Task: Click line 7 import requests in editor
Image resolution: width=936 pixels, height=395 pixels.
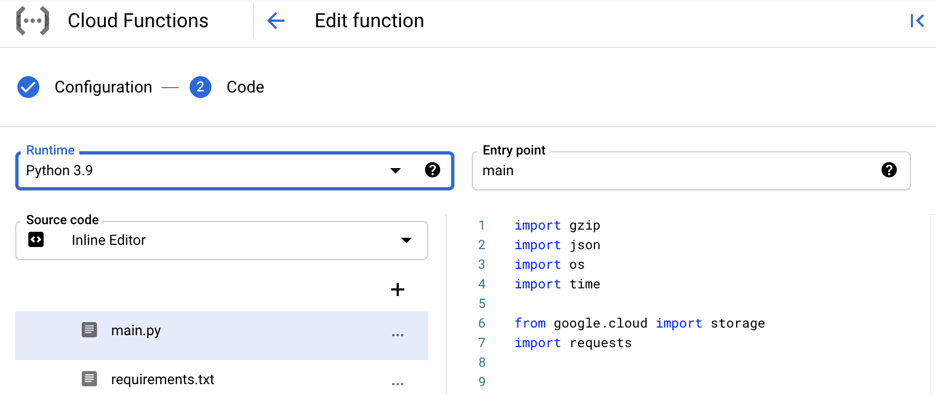Action: (573, 343)
